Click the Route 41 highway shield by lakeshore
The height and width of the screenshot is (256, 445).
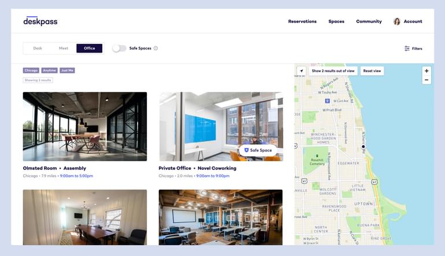[x=374, y=181]
